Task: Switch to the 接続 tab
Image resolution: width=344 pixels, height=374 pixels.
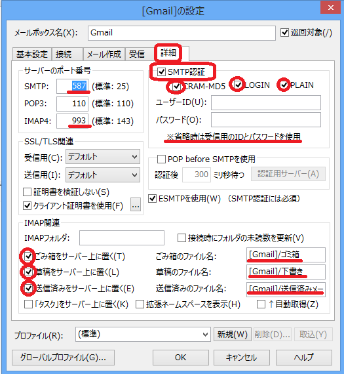Action: pos(67,54)
